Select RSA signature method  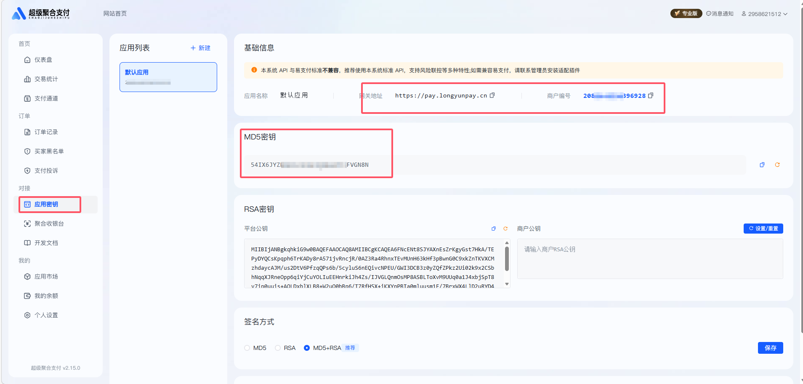tap(278, 348)
